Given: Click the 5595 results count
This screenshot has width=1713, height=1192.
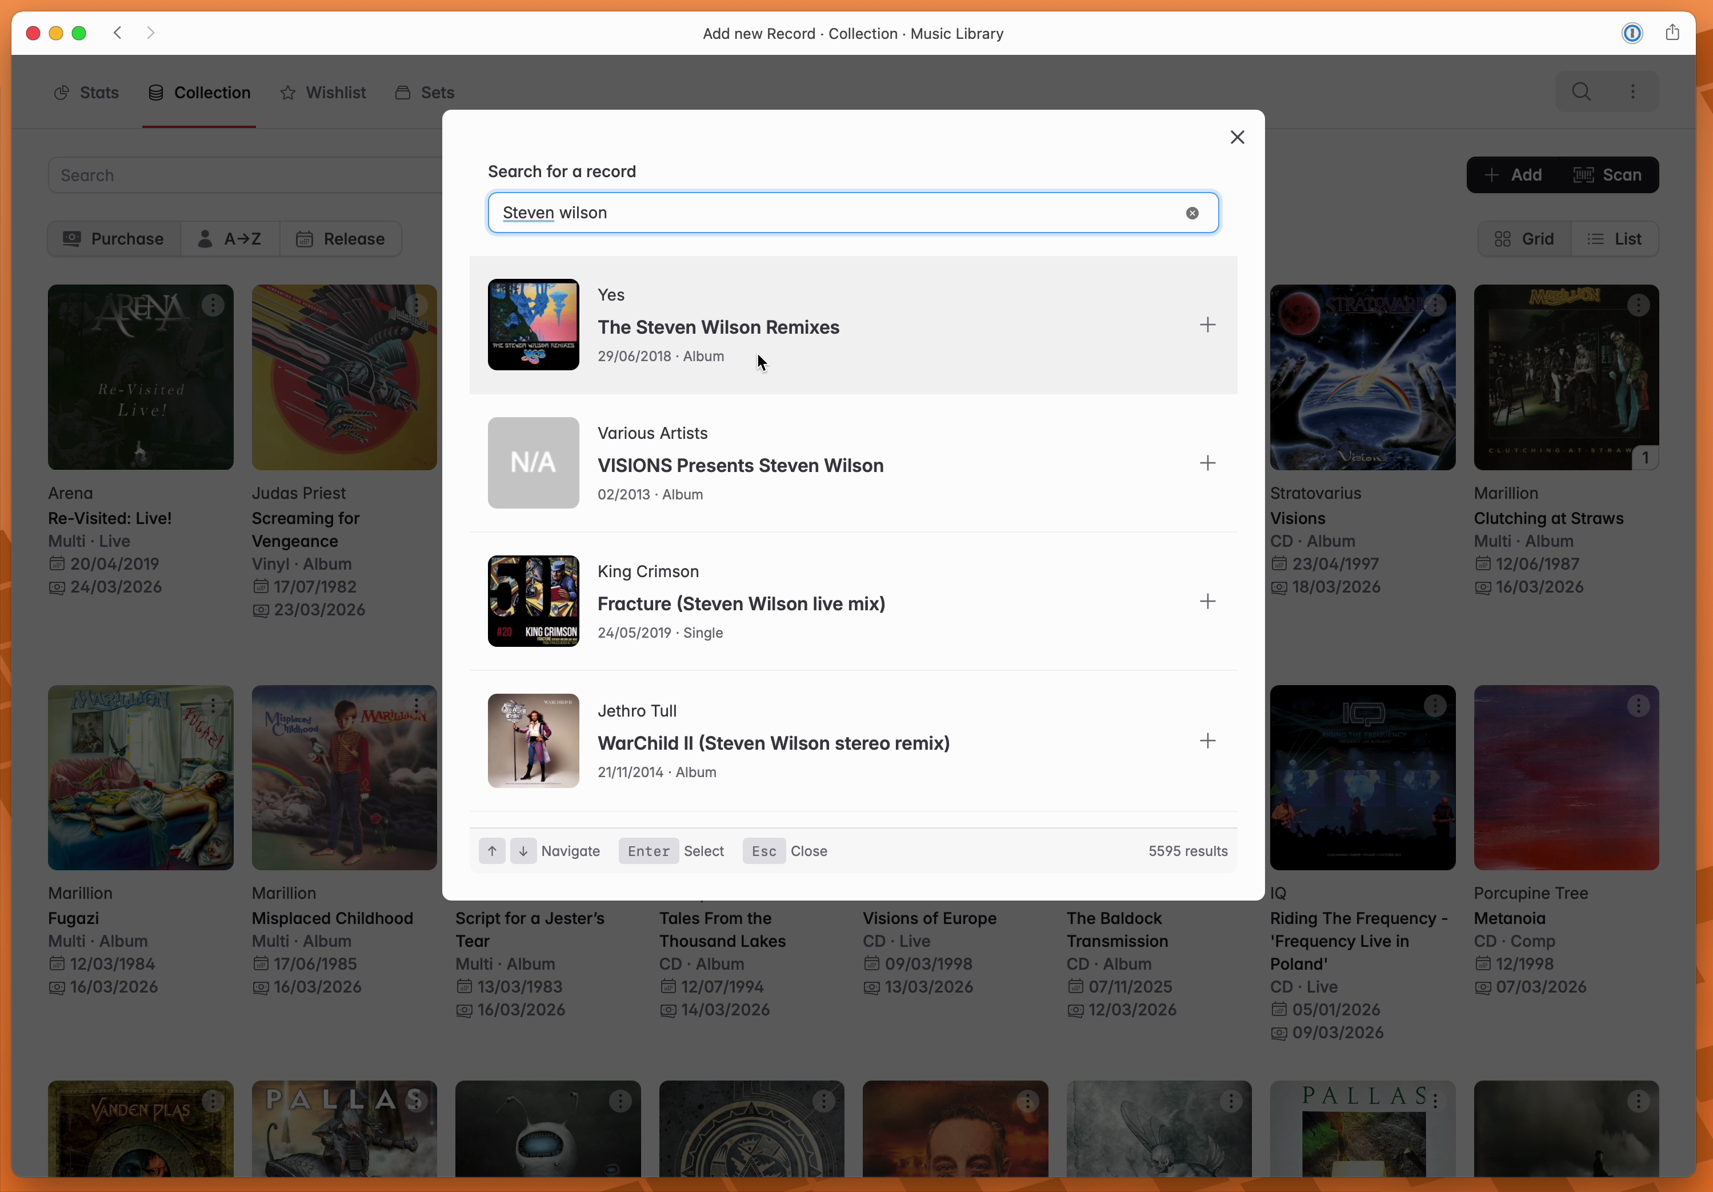Looking at the screenshot, I should (1188, 851).
